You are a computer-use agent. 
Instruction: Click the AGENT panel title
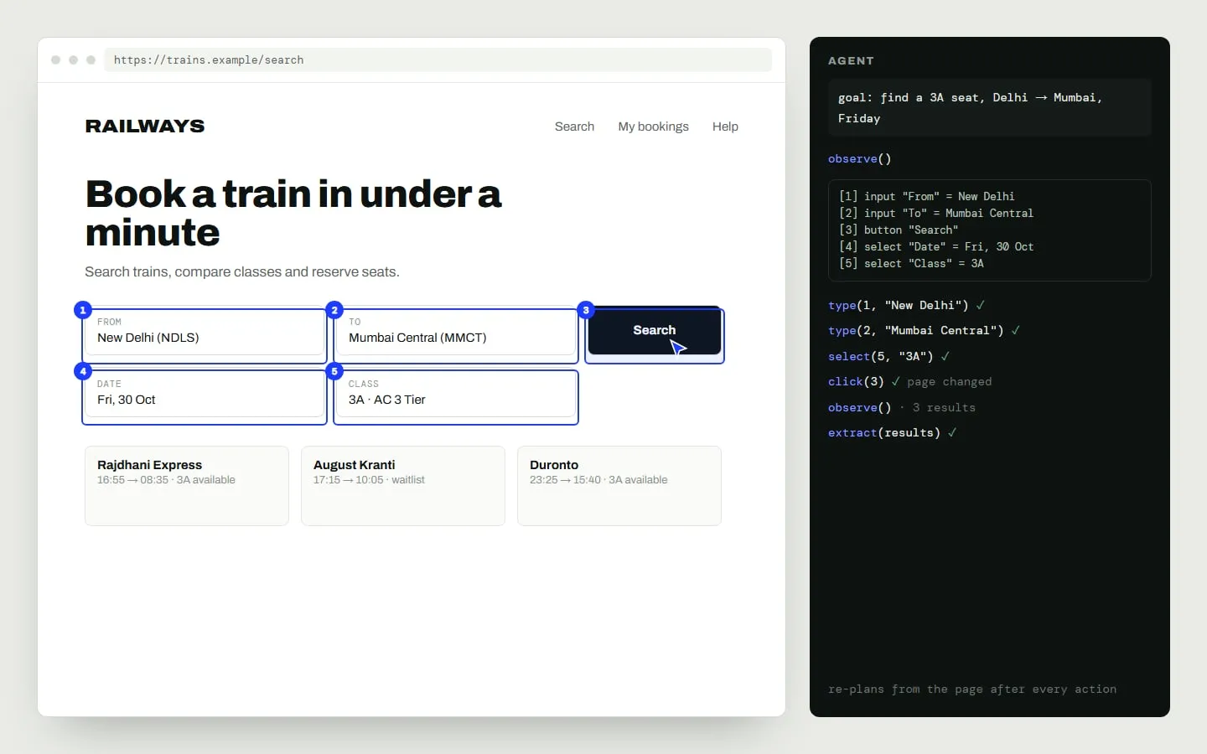click(x=851, y=61)
